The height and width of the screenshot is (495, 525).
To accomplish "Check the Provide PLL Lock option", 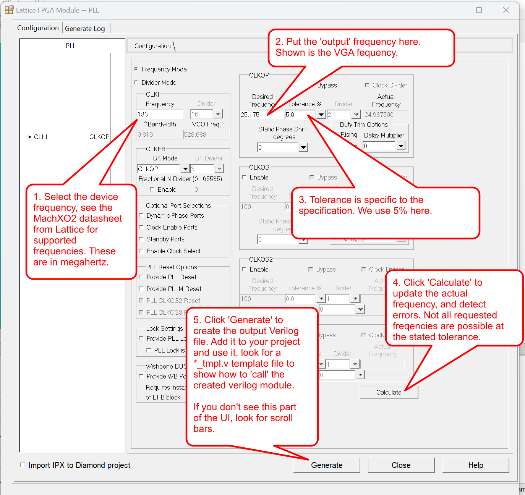I will [x=141, y=338].
